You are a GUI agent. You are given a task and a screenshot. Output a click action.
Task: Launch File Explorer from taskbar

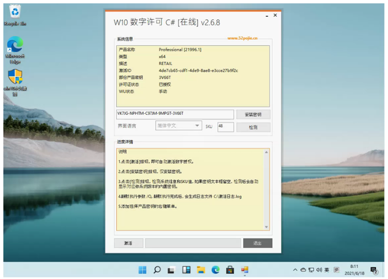(x=200, y=270)
